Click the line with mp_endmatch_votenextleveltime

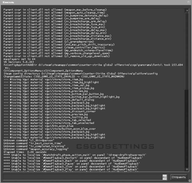click(x=58, y=50)
